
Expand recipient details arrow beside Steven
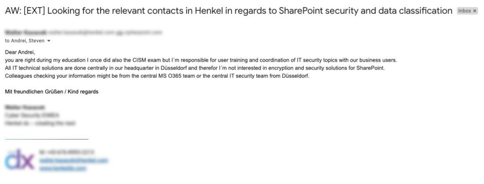click(x=49, y=41)
